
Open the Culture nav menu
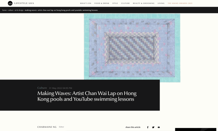125,3
